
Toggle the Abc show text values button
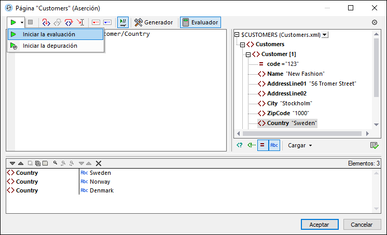point(274,145)
